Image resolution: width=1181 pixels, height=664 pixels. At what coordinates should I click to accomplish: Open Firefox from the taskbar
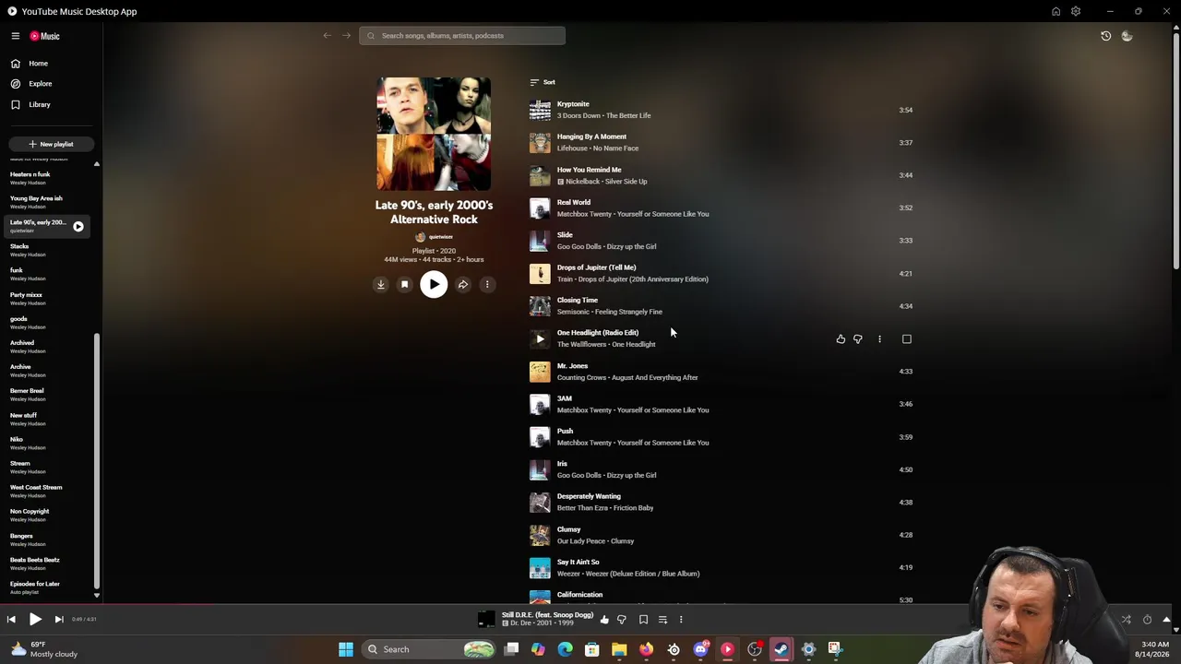tap(646, 649)
